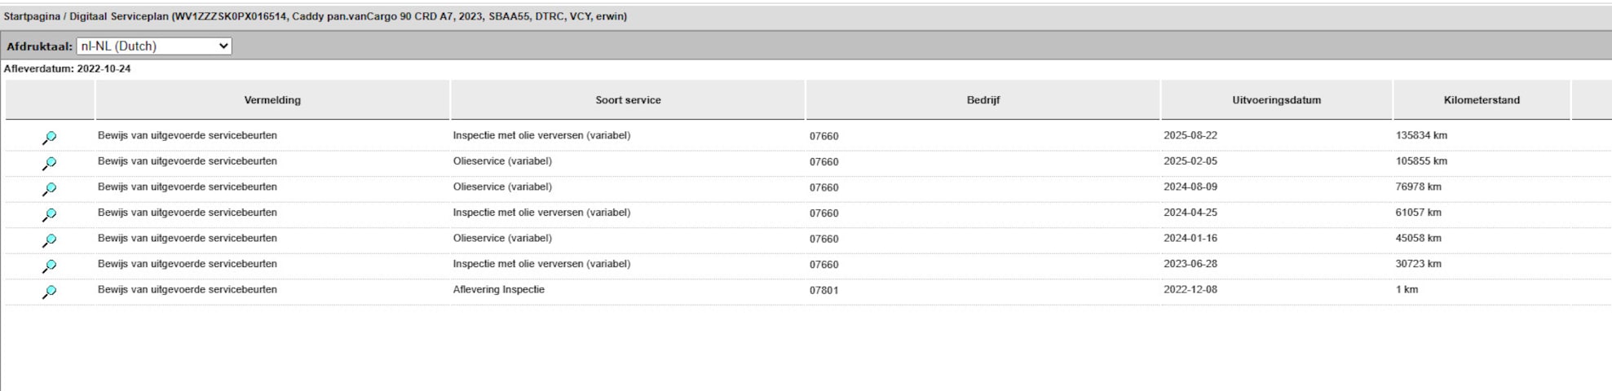1612x391 pixels.
Task: View Aflevering Inspectie details via magnifier icon
Action: (x=49, y=292)
